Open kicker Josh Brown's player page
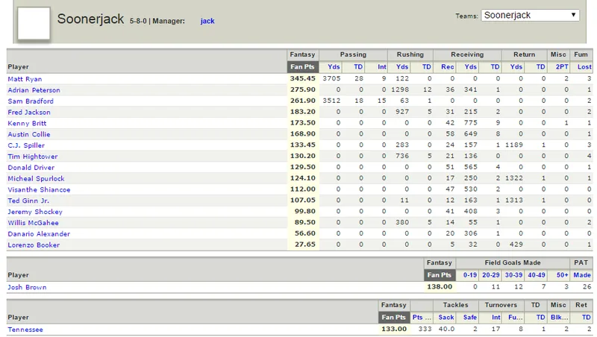597x337 pixels. (x=27, y=287)
